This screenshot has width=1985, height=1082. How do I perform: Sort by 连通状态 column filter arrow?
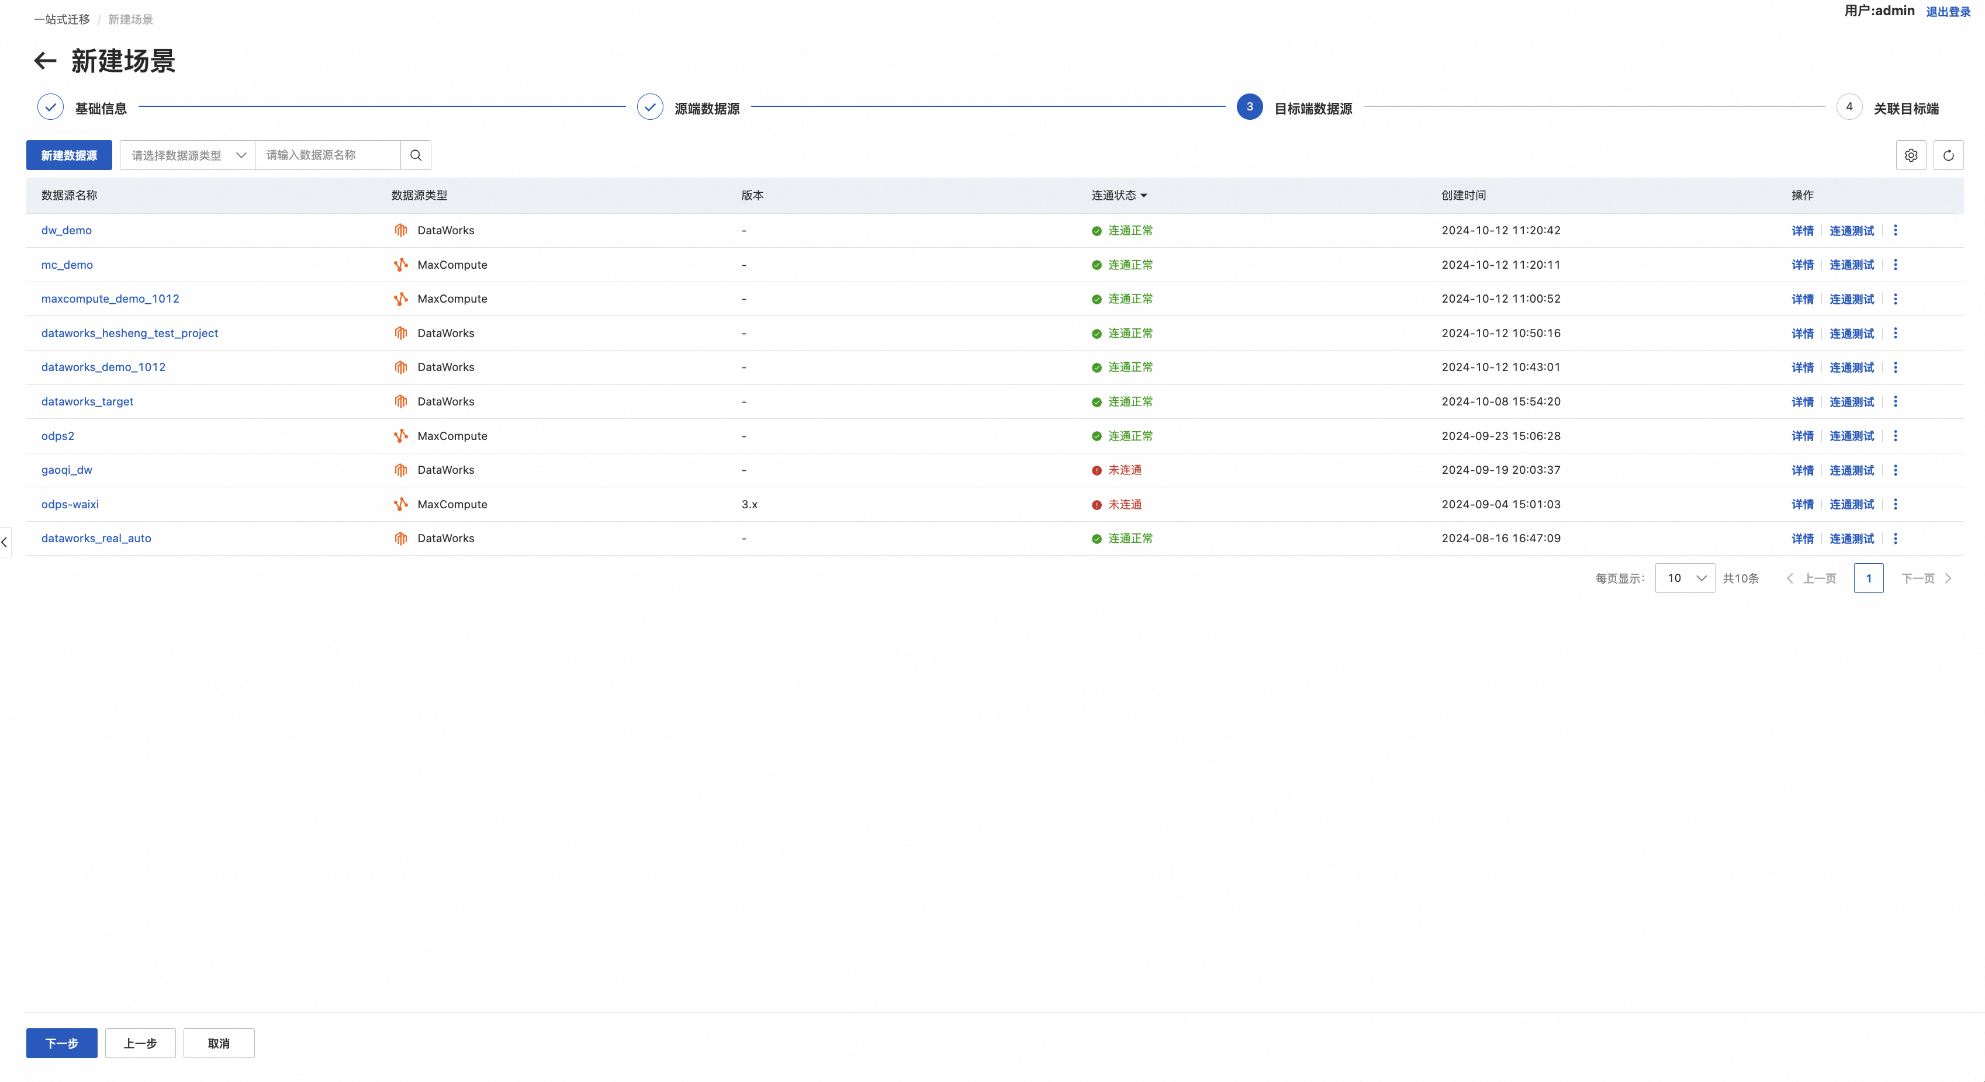click(1143, 196)
